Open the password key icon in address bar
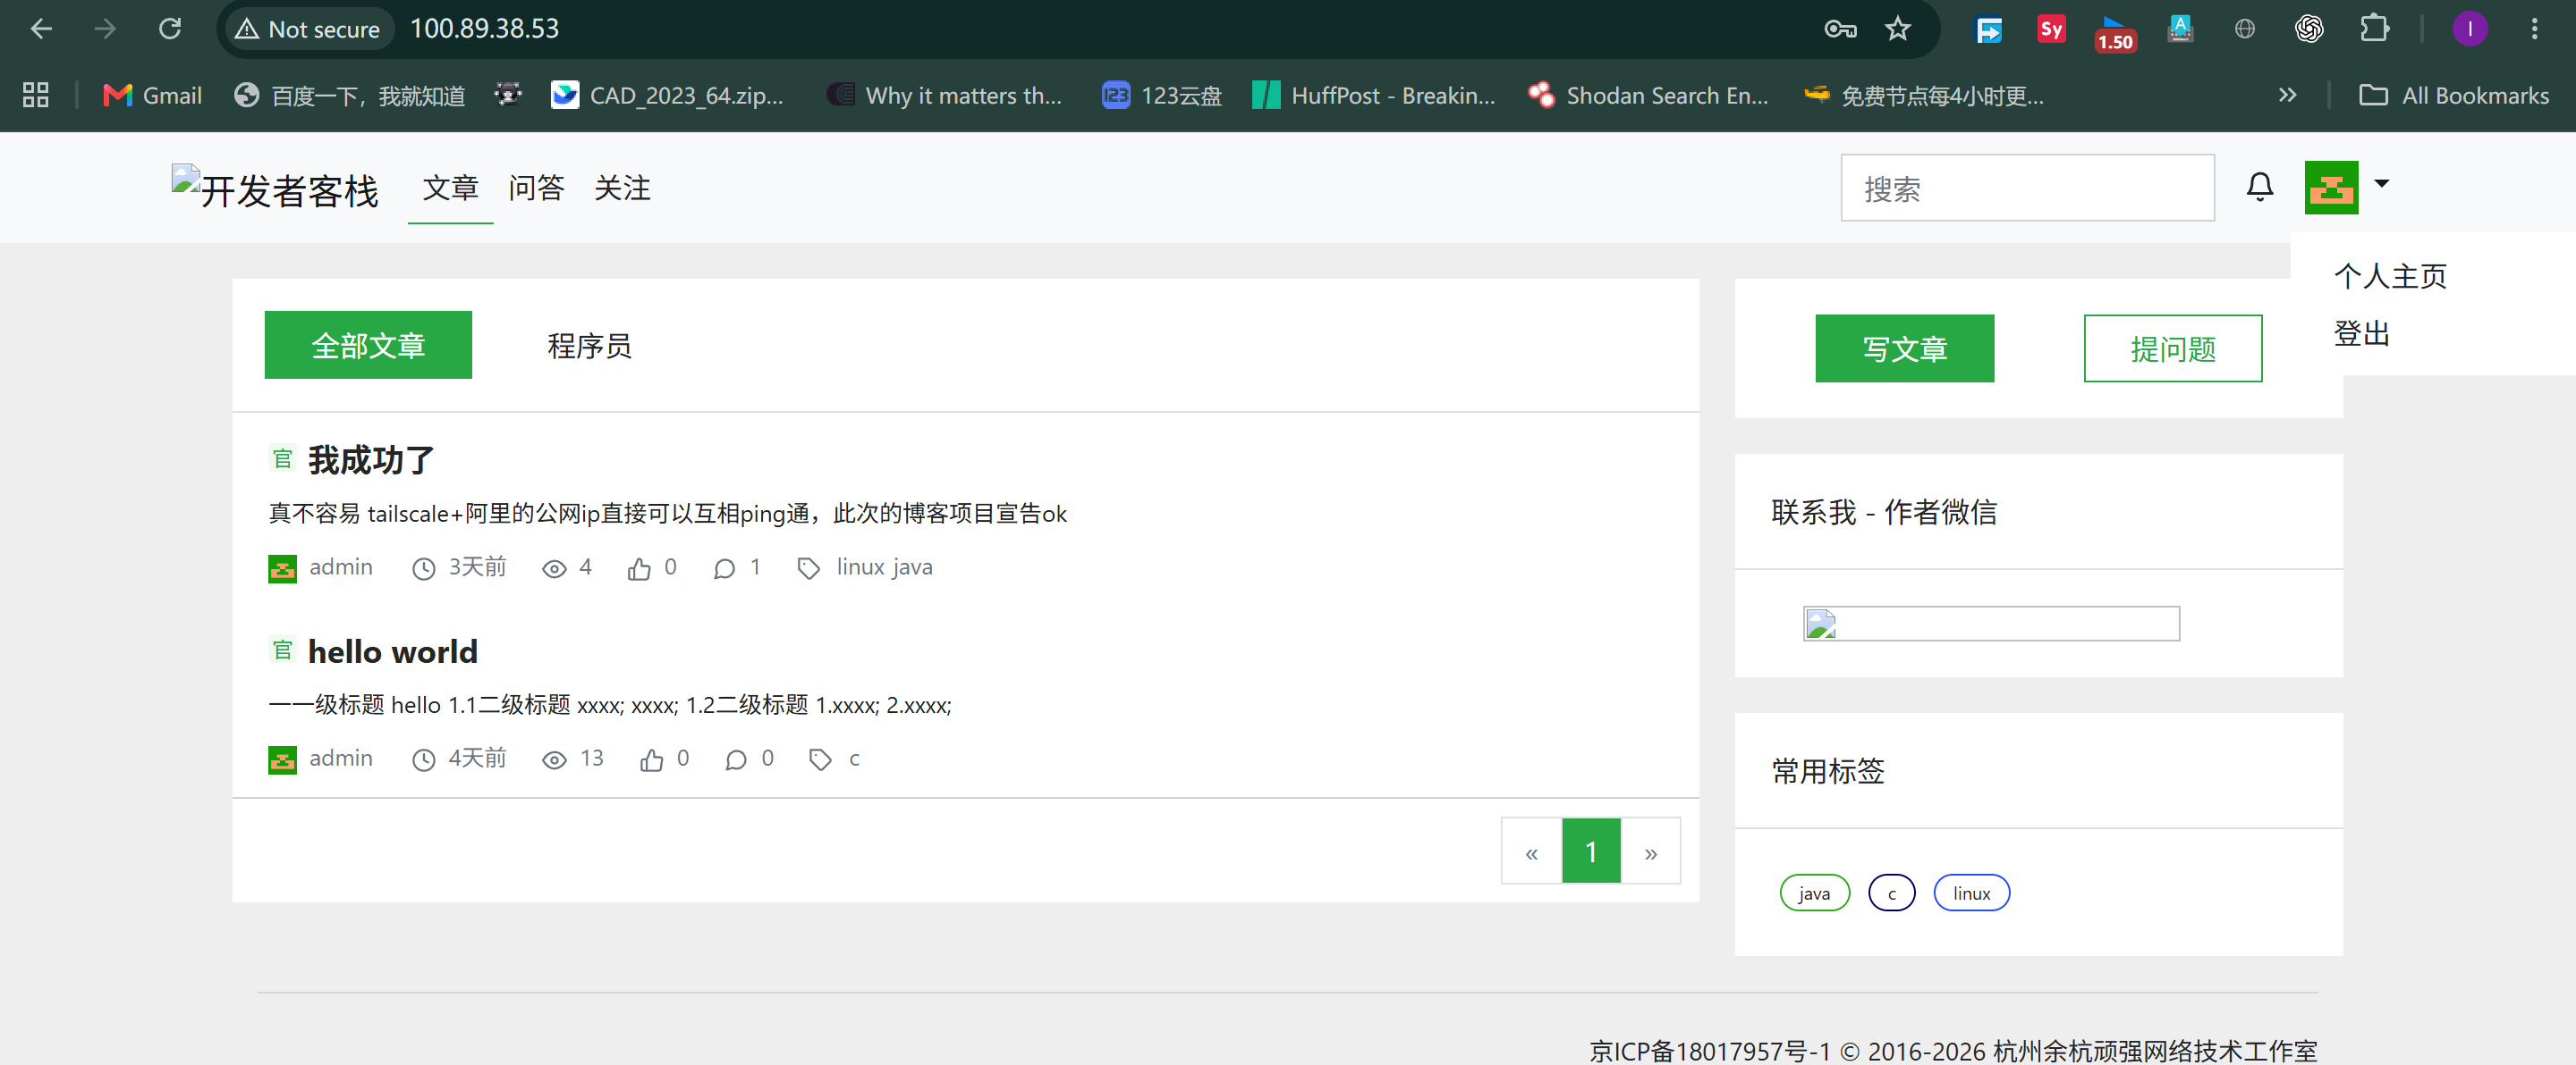The image size is (2576, 1065). coord(1839,29)
